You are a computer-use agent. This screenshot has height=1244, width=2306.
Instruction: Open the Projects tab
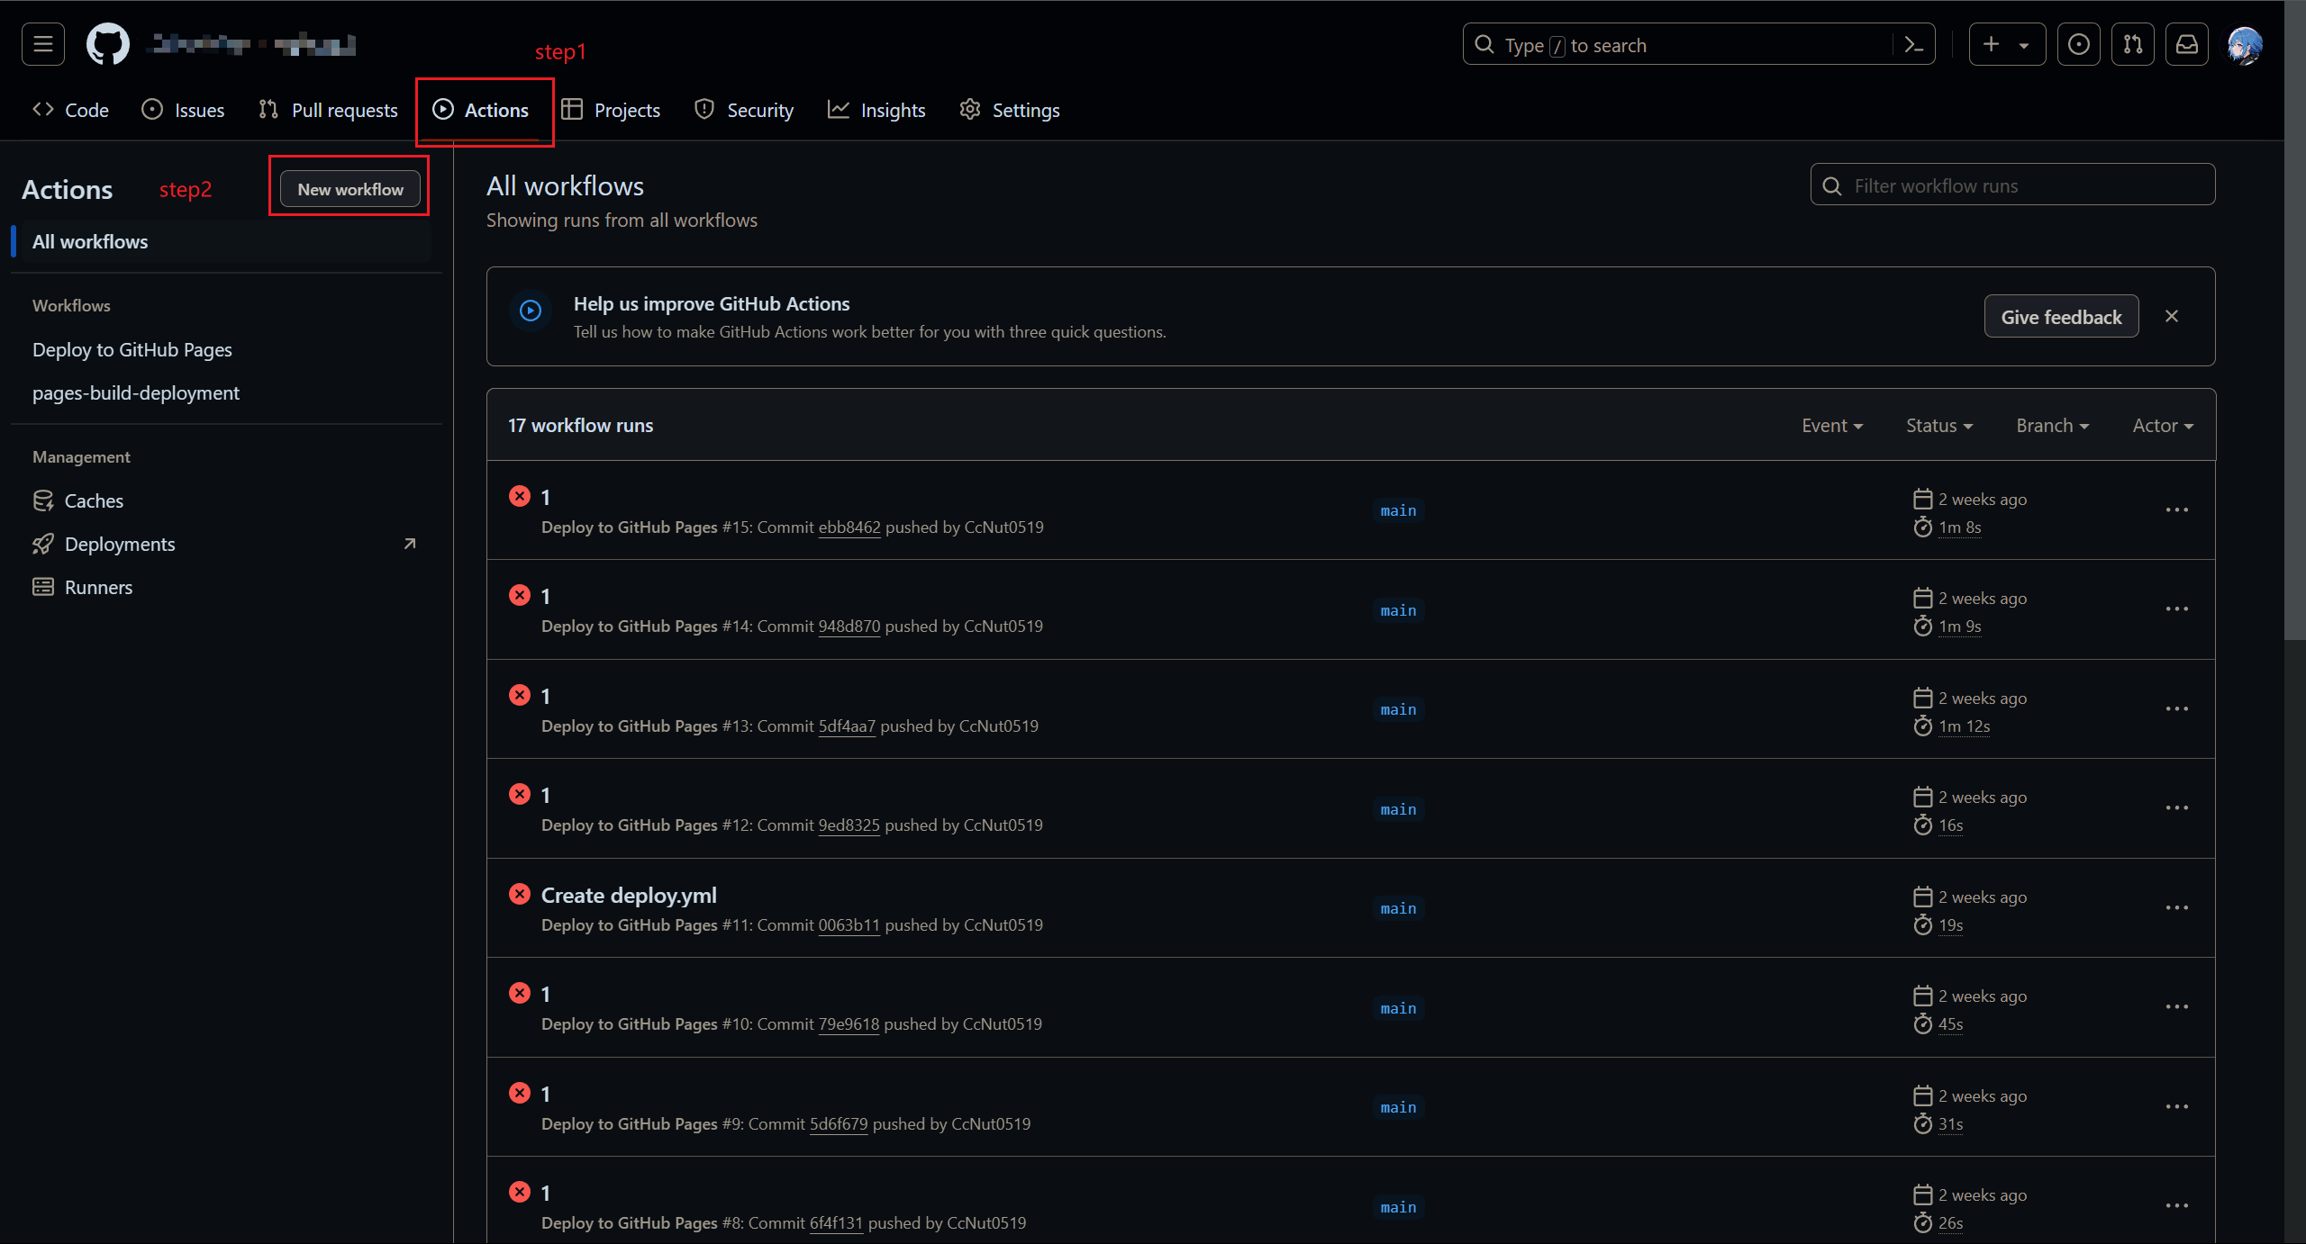point(611,110)
